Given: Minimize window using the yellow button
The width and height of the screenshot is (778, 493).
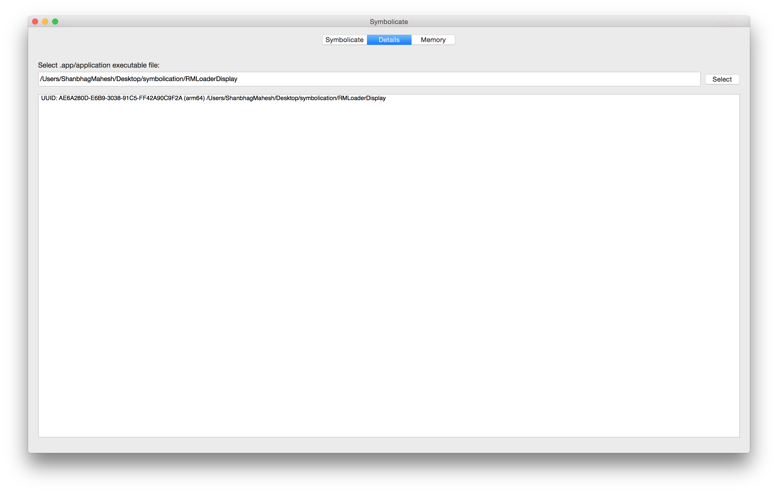Looking at the screenshot, I should click(45, 22).
